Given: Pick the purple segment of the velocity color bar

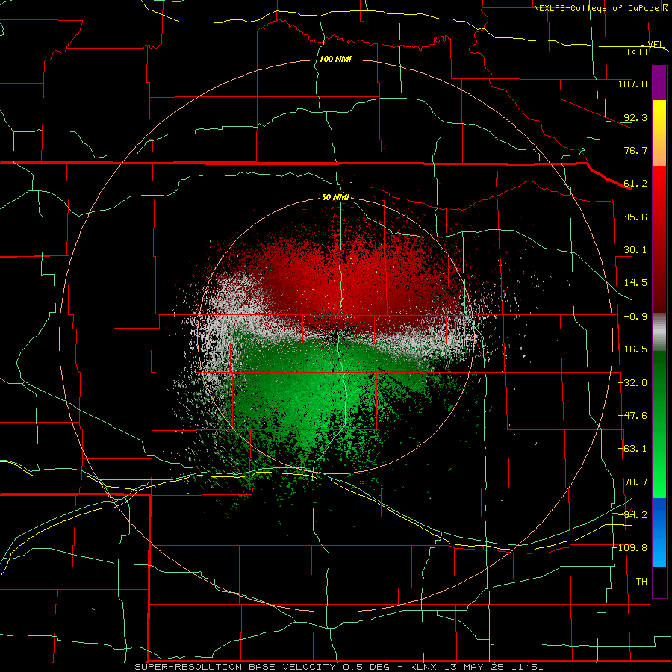Looking at the screenshot, I should tap(659, 83).
